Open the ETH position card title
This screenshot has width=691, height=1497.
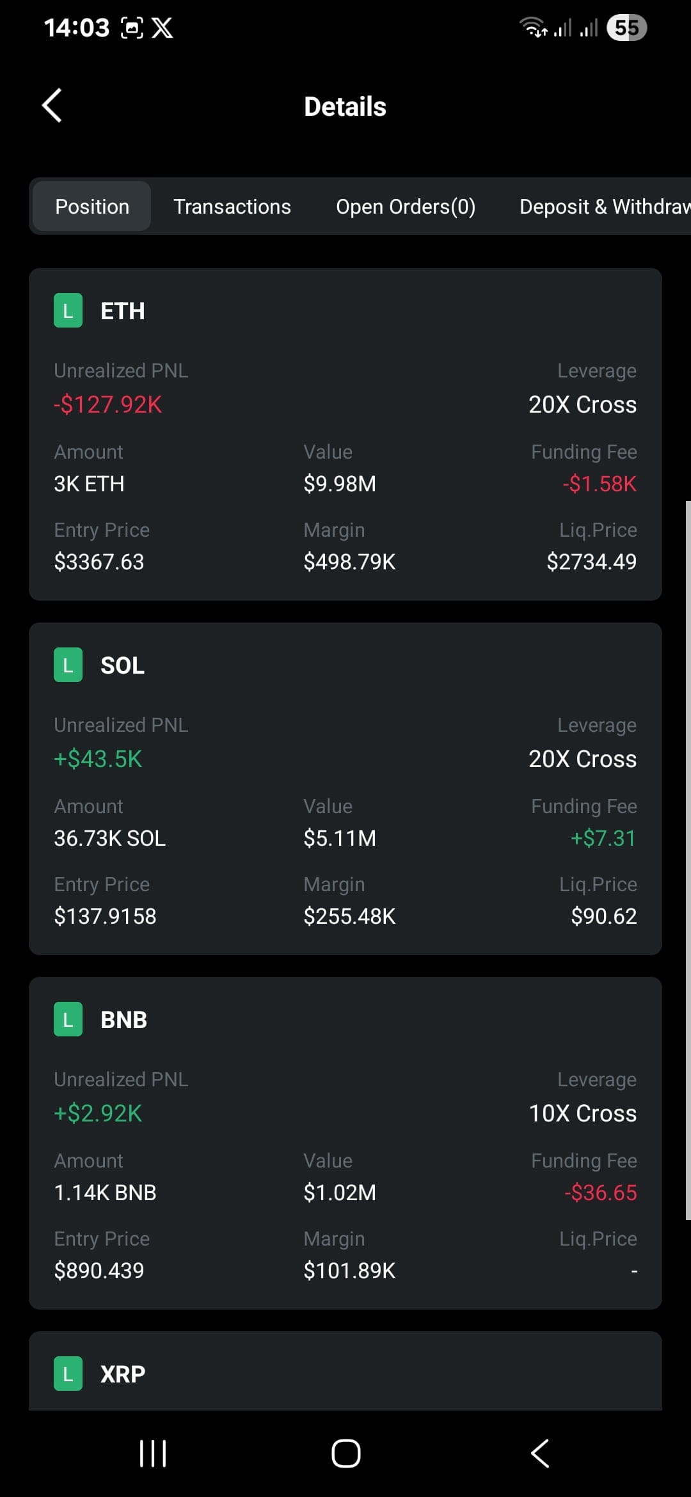pos(123,311)
